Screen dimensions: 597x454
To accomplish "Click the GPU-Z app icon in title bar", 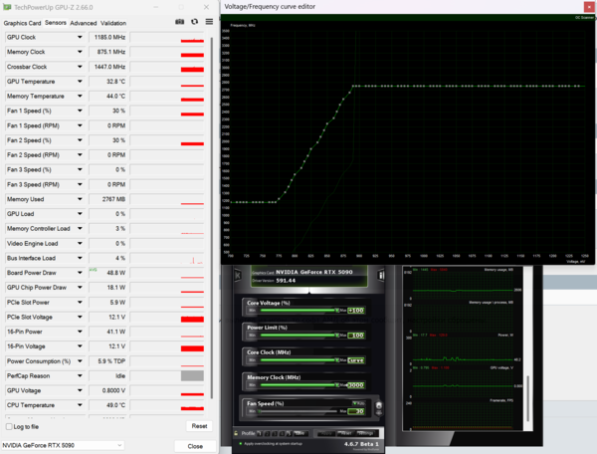I will click(7, 7).
